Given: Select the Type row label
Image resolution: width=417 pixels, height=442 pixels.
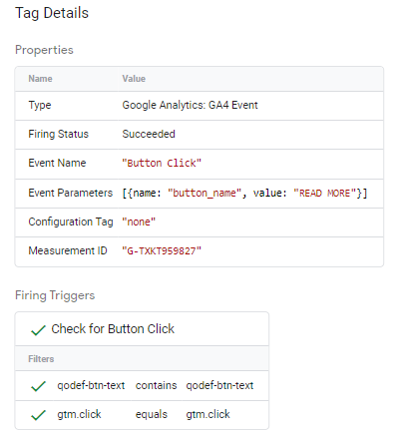Looking at the screenshot, I should 40,105.
